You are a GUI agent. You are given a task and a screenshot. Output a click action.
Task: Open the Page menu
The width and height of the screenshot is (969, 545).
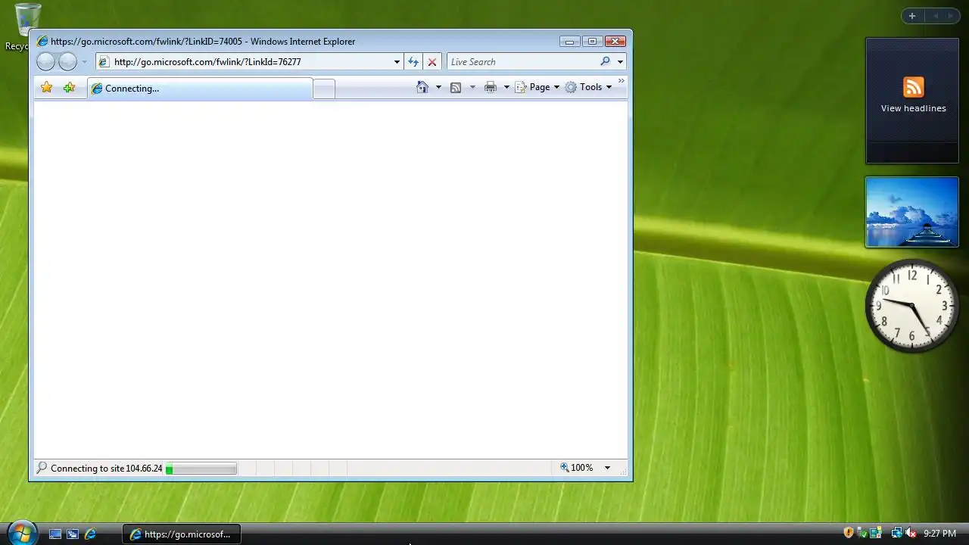click(537, 87)
